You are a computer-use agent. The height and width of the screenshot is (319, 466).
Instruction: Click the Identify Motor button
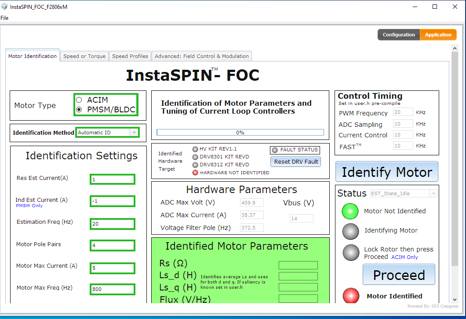coord(387,172)
